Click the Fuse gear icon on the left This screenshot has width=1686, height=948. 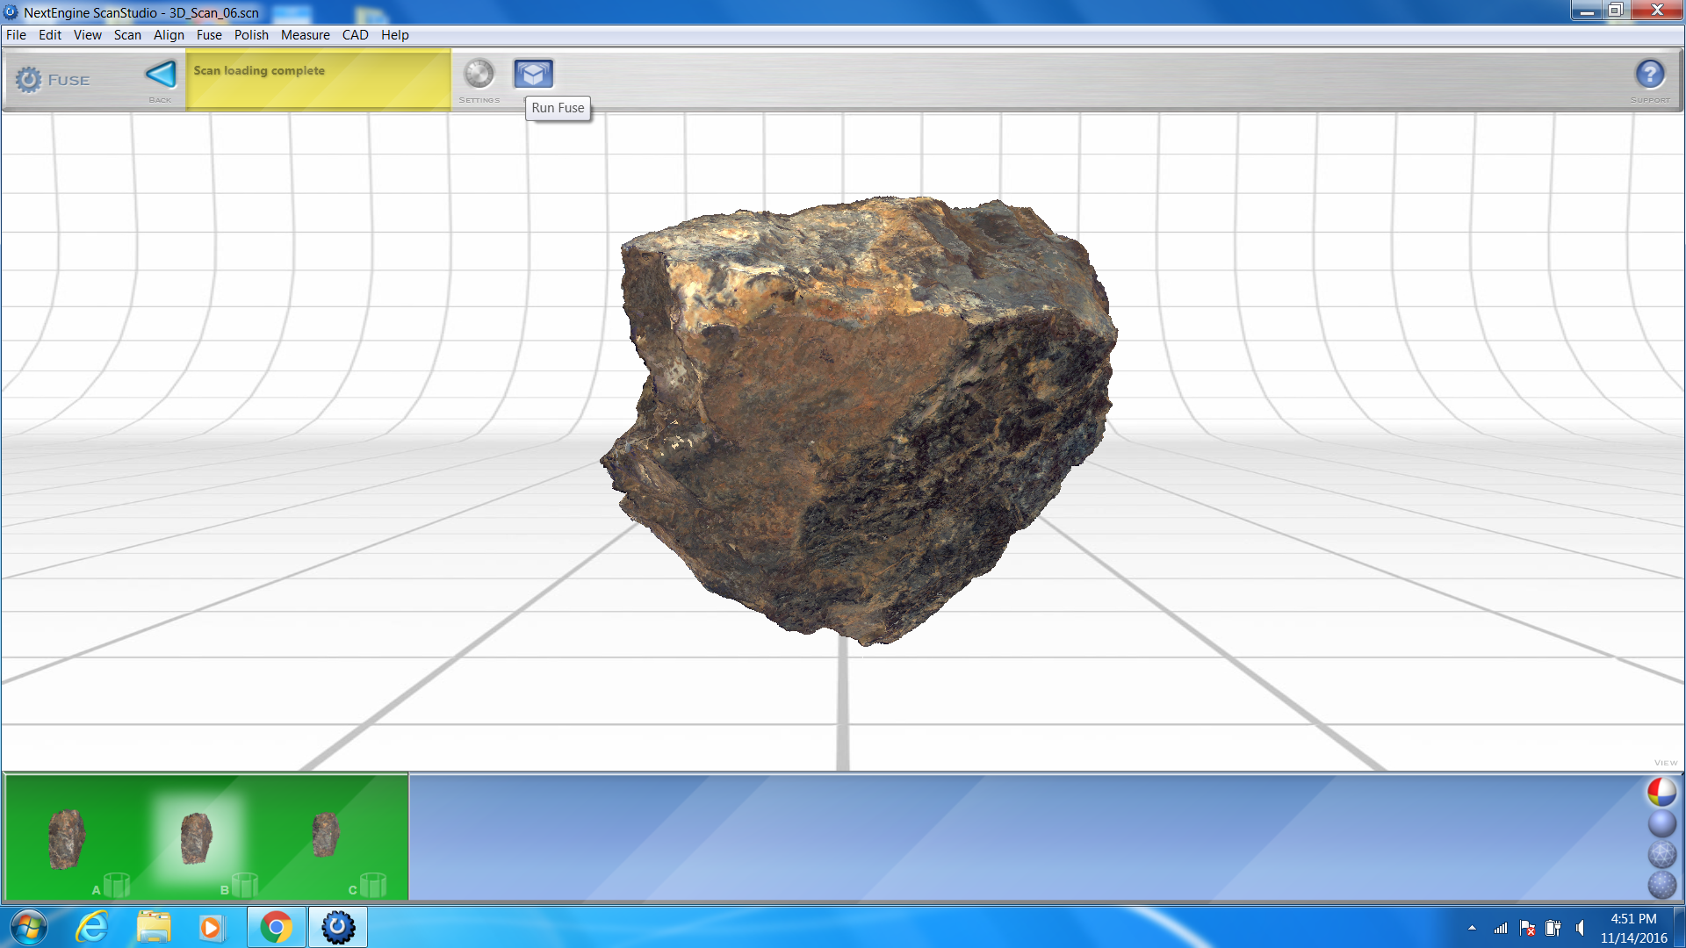click(x=29, y=79)
